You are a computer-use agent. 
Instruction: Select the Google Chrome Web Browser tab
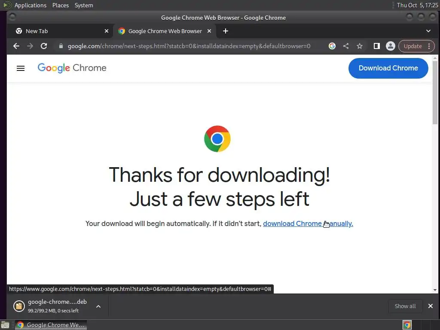(x=165, y=31)
